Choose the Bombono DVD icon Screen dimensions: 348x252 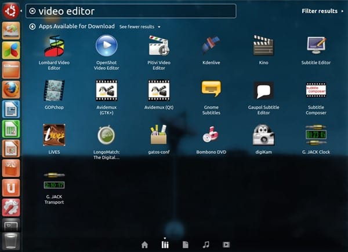click(x=211, y=134)
